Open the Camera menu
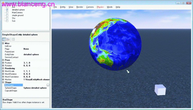The height and width of the screenshot is (110, 193). [90, 7]
